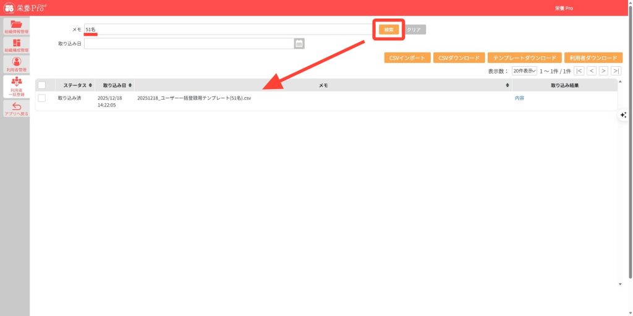Jump to last page of results

[x=616, y=71]
